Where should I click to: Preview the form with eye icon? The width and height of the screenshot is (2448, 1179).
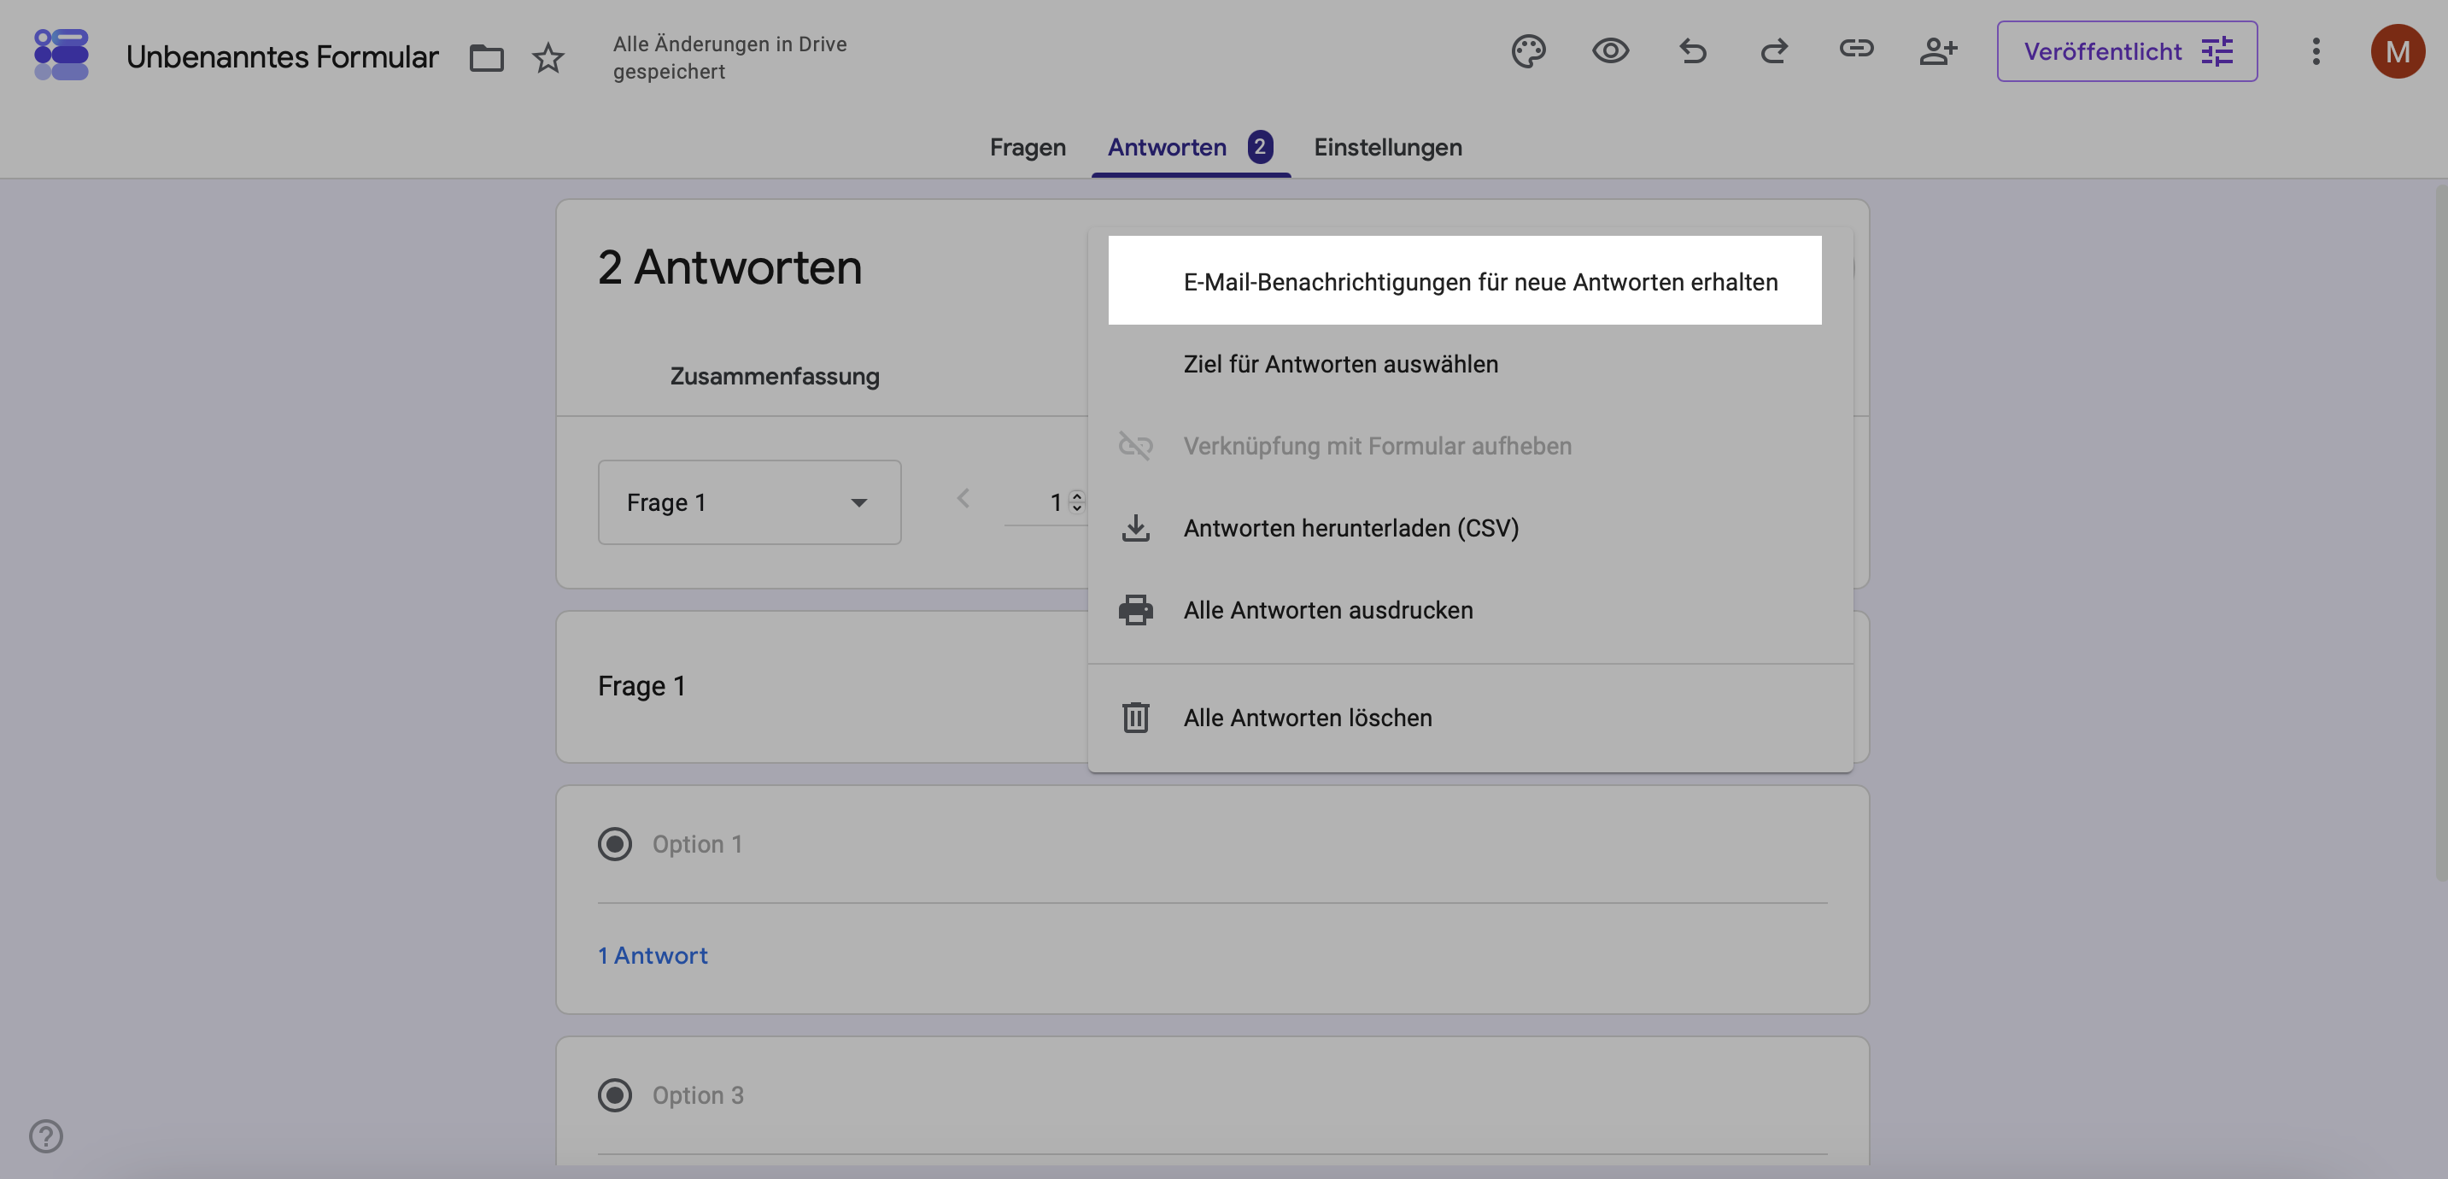click(x=1610, y=51)
